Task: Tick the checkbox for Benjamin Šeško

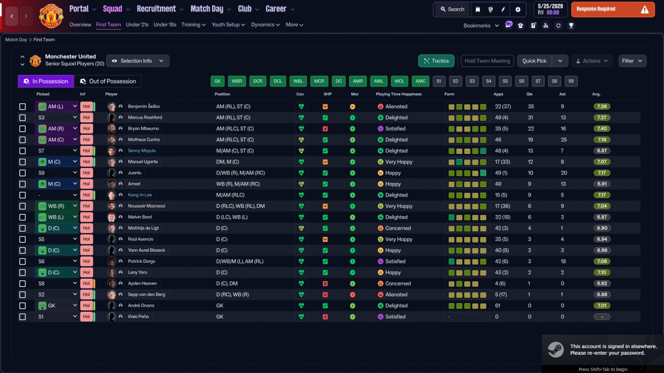Action: point(22,107)
